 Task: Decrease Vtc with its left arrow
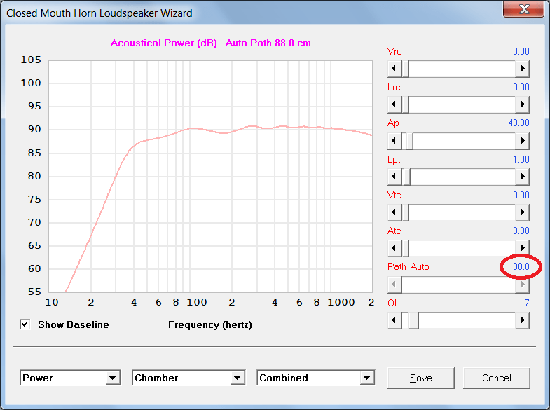394,212
